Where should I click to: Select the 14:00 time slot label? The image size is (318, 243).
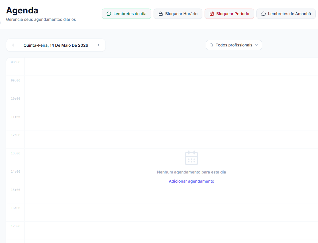coord(16,172)
